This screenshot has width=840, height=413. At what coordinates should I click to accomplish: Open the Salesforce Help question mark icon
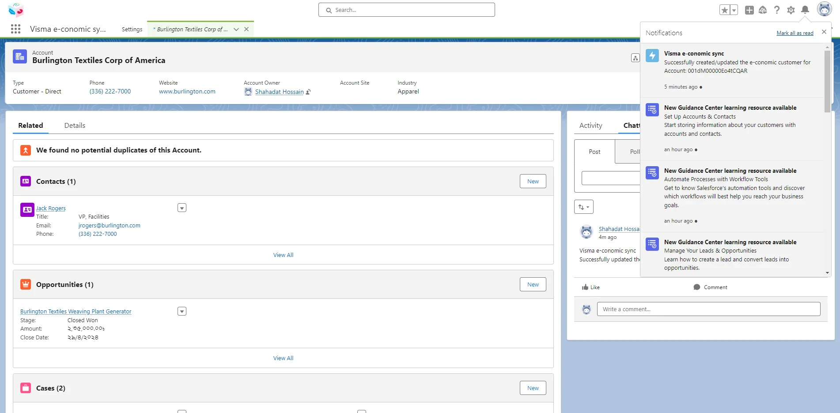coord(777,10)
